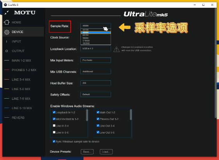Enable Line In 3-4 stream

tap(54, 125)
